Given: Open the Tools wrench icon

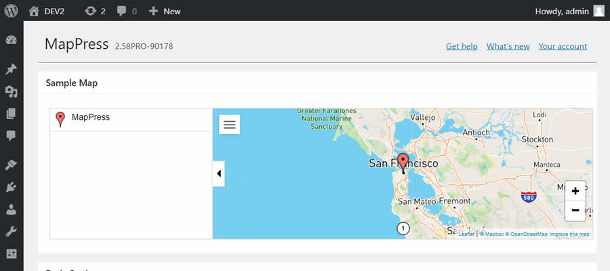Looking at the screenshot, I should tap(12, 232).
